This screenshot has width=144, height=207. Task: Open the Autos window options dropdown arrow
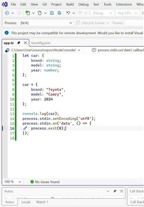click(108, 191)
